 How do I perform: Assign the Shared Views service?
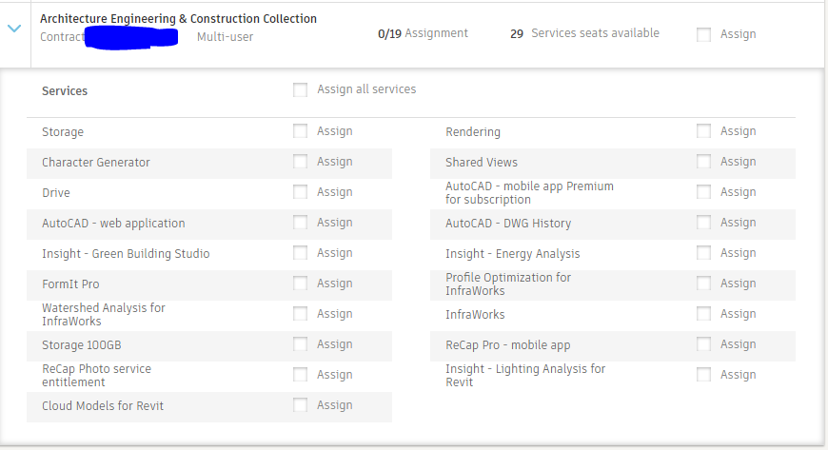(703, 162)
